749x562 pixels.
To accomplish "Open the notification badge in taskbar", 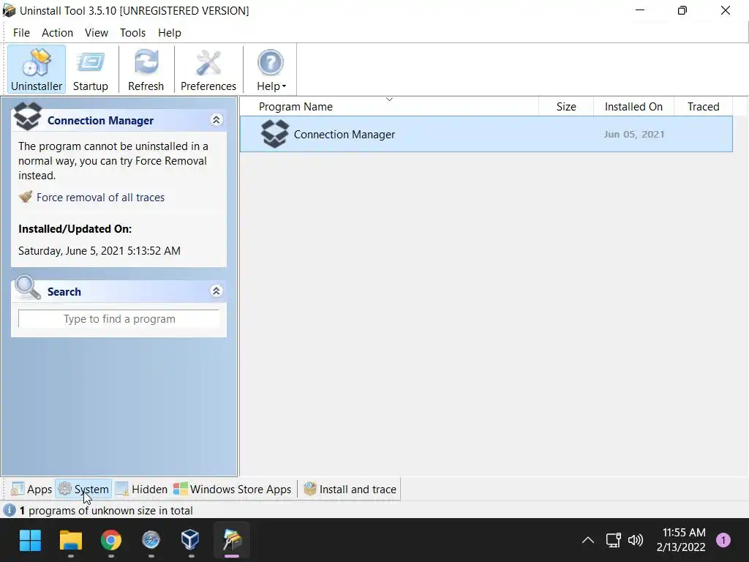I will tap(723, 540).
